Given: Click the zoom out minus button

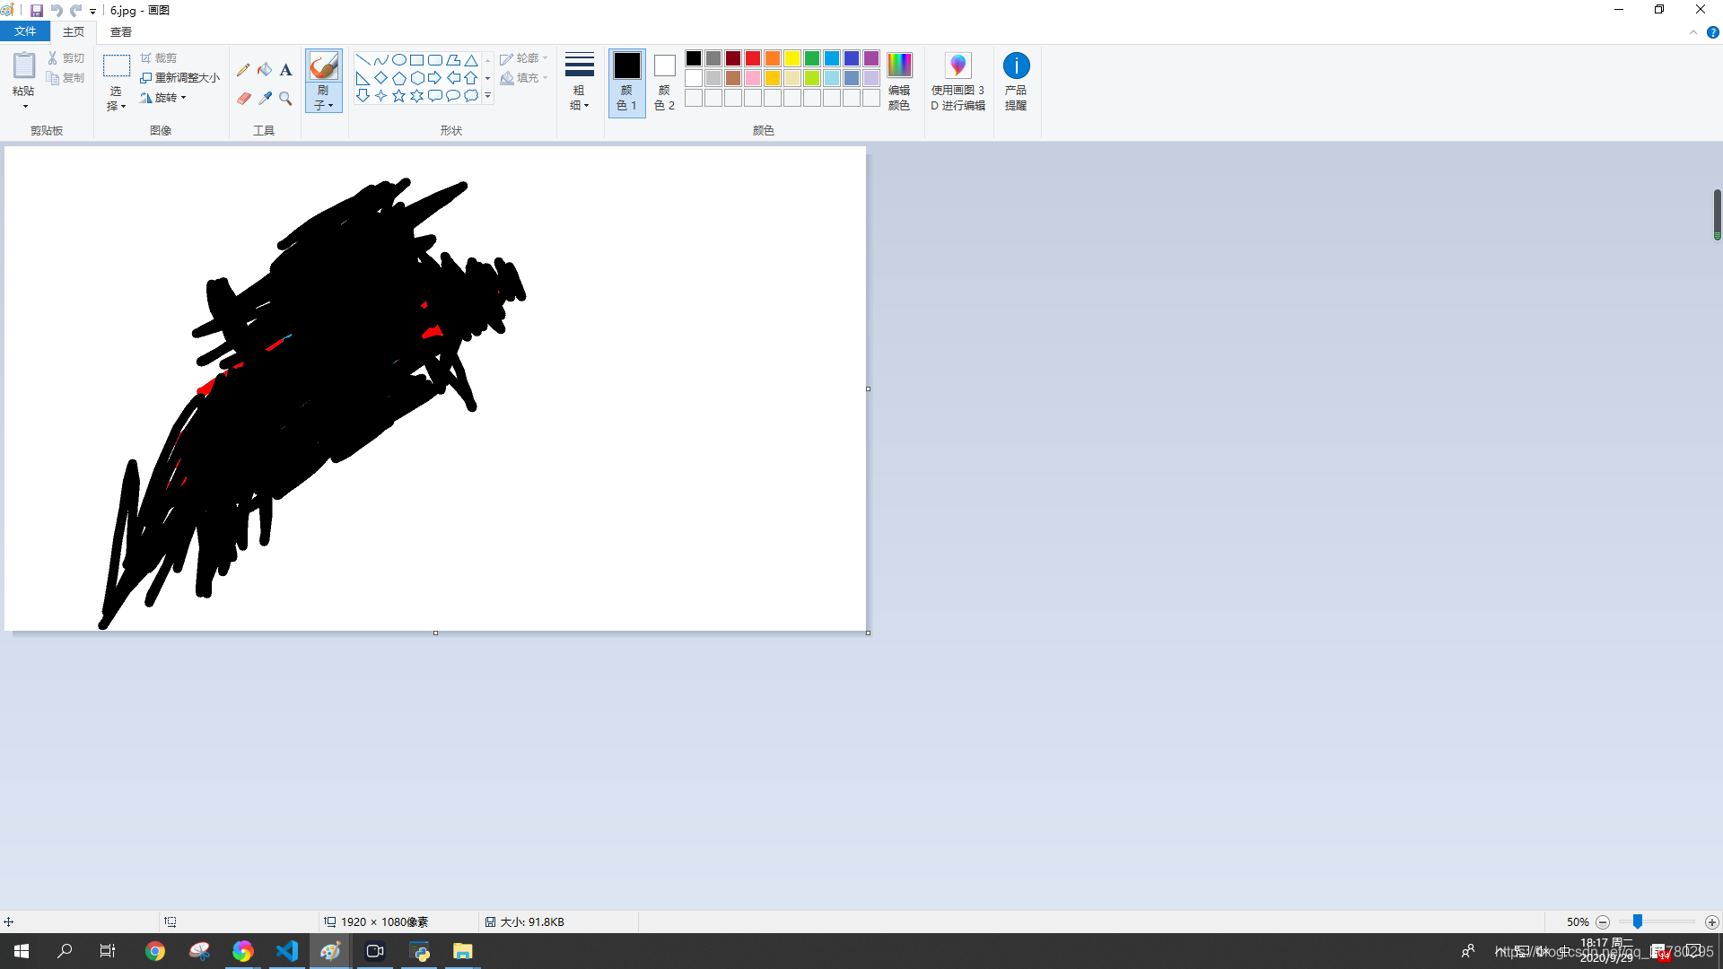Looking at the screenshot, I should pyautogui.click(x=1603, y=921).
